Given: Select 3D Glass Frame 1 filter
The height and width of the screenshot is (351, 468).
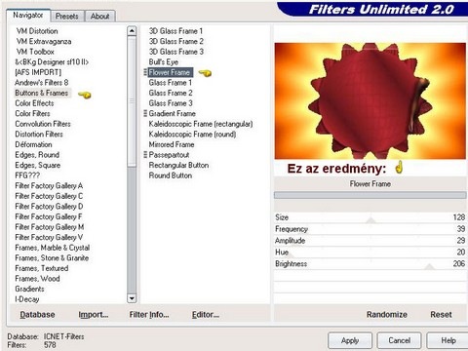Looking at the screenshot, I should tap(175, 31).
